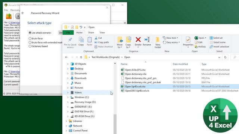
Task: Open the Copy to command
Action: coord(128,42)
